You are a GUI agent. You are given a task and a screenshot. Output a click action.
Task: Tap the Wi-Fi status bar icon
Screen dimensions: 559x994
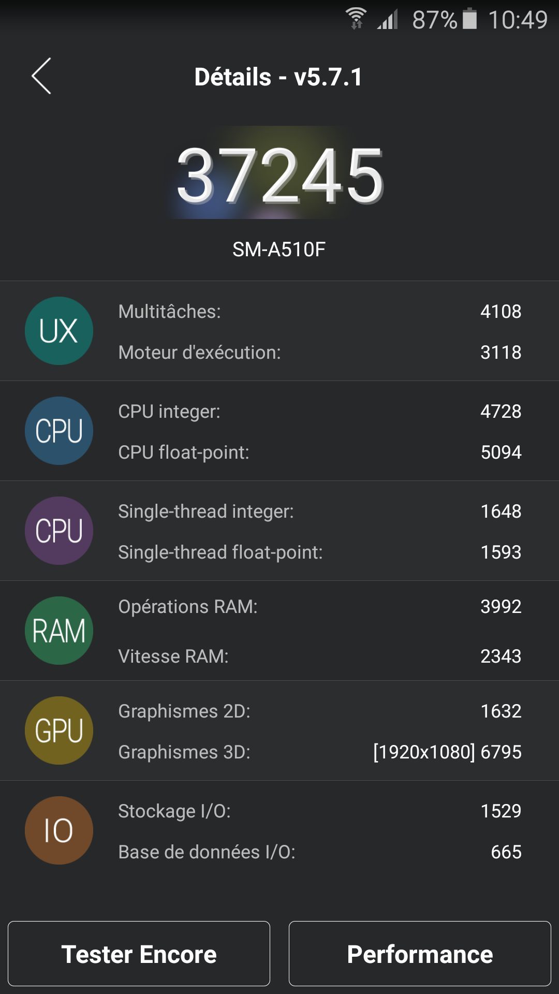[x=356, y=19]
